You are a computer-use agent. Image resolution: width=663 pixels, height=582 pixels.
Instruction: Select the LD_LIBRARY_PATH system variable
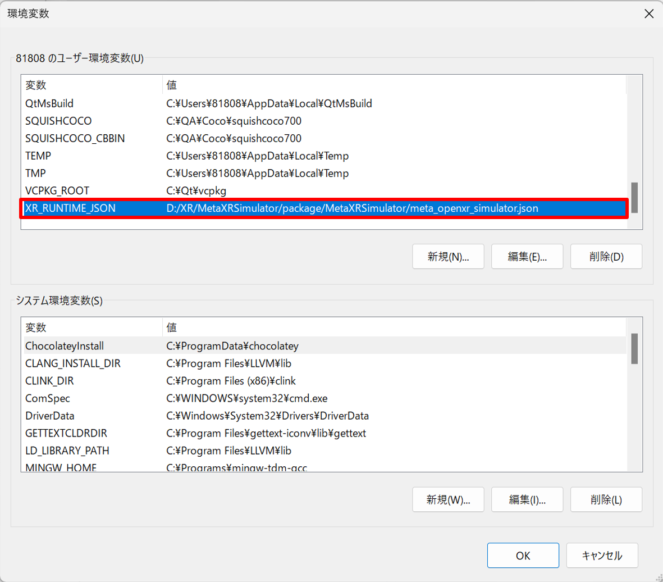pos(67,451)
